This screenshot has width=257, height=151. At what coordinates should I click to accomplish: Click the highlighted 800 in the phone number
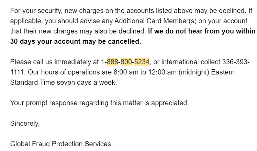tap(126, 62)
